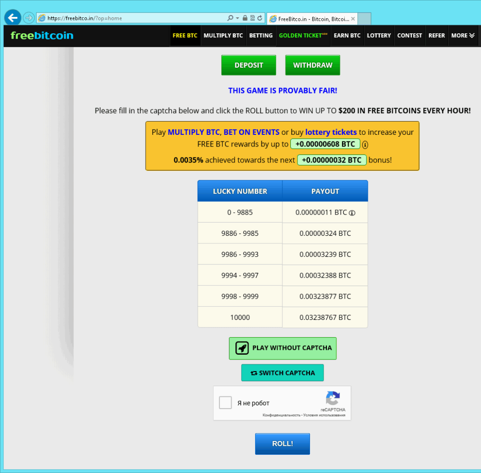
Task: Open the MULTIPLY BTC nav tab
Action: click(223, 36)
